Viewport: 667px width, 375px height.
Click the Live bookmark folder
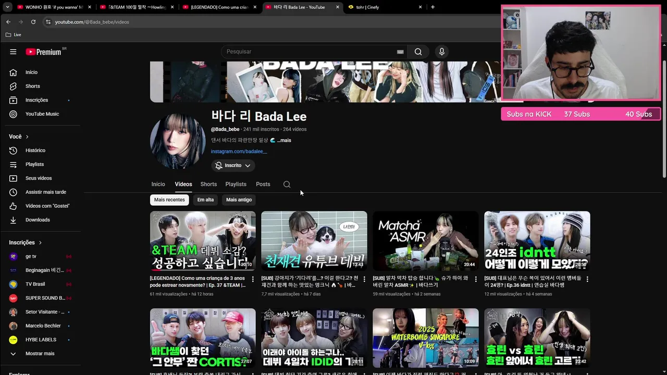14,34
